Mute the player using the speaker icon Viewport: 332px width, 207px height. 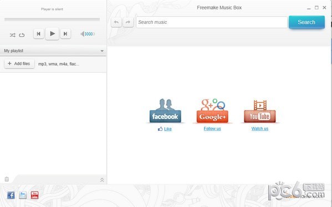[83, 34]
